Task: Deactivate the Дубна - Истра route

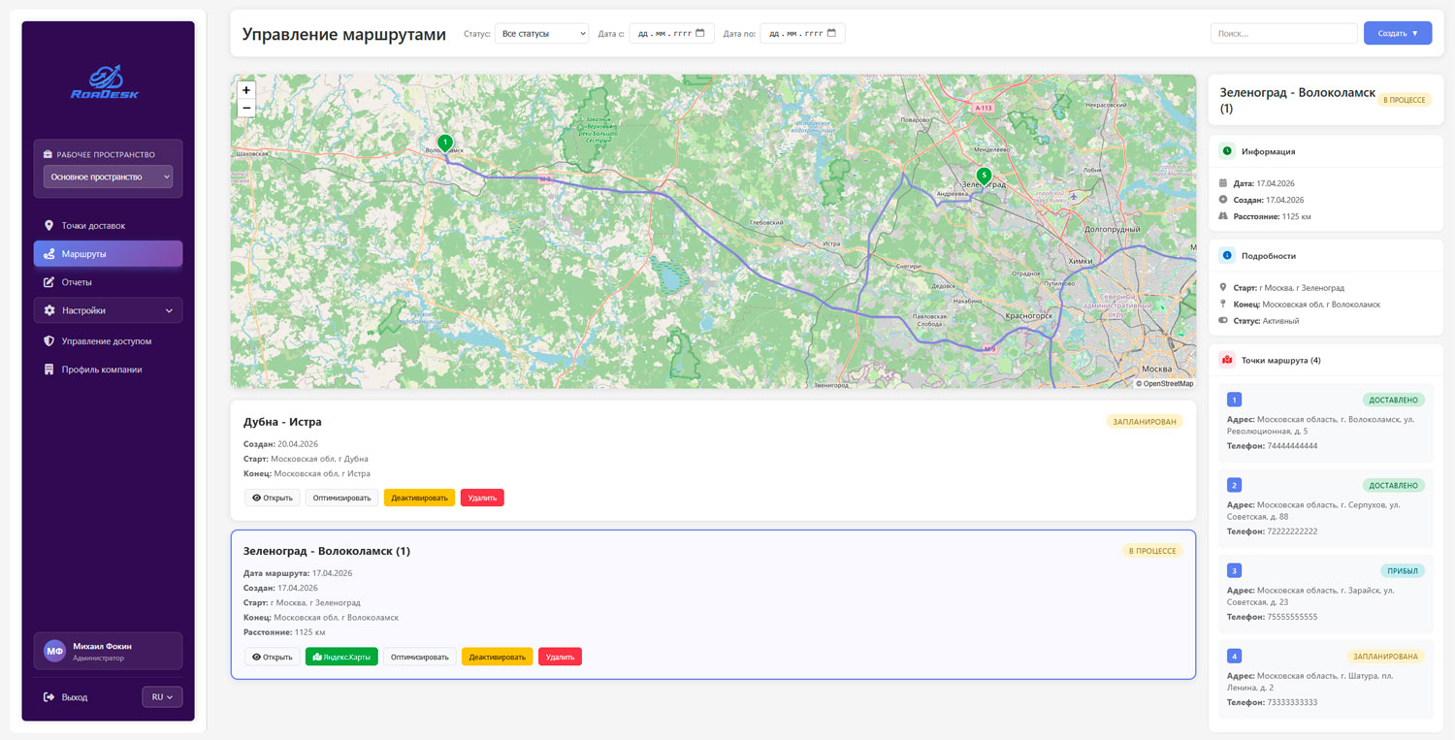Action: point(420,498)
